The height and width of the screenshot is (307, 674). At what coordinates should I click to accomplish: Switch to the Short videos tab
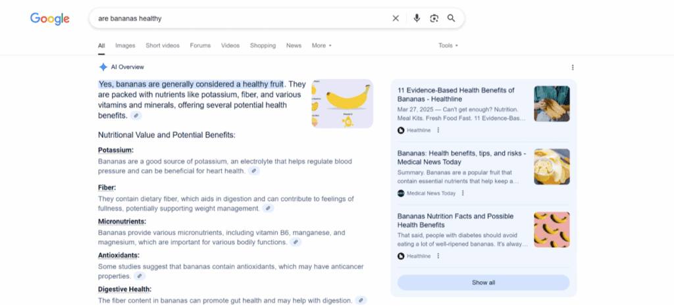pos(163,45)
